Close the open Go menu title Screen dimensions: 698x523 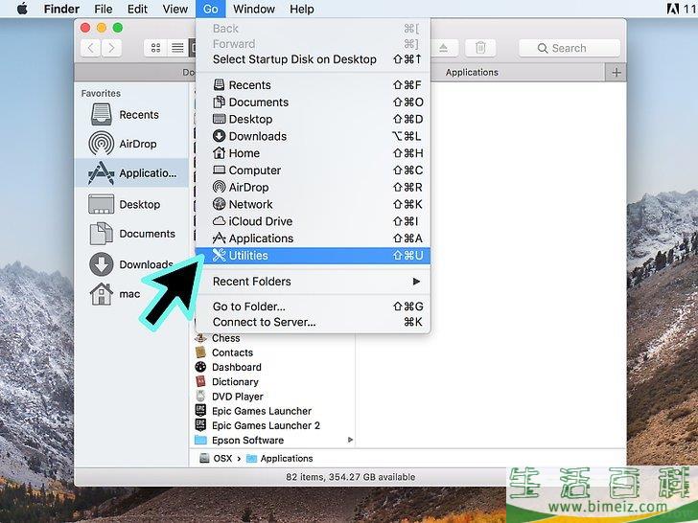211,9
